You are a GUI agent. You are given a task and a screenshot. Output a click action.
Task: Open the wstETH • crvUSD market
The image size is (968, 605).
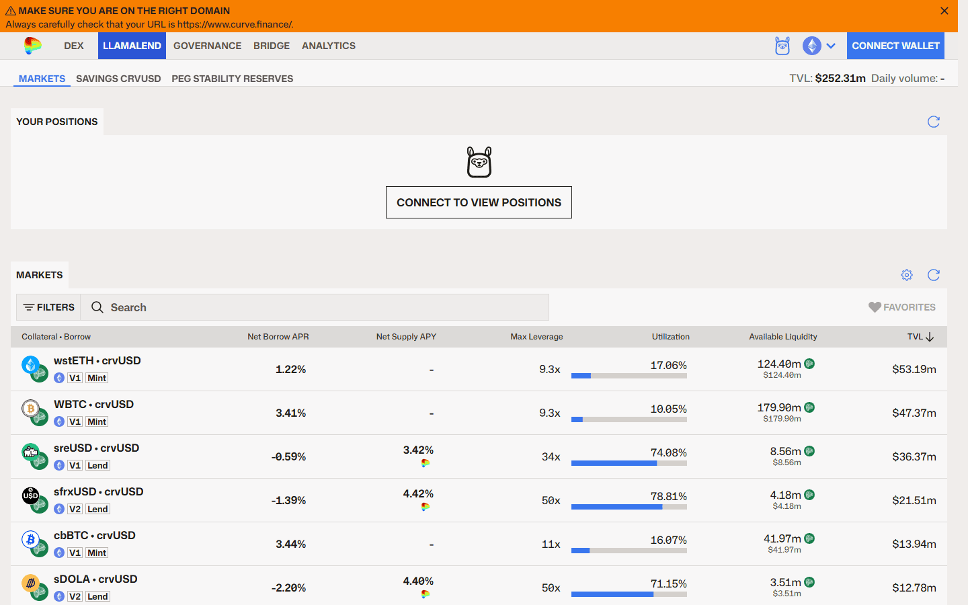tap(97, 360)
